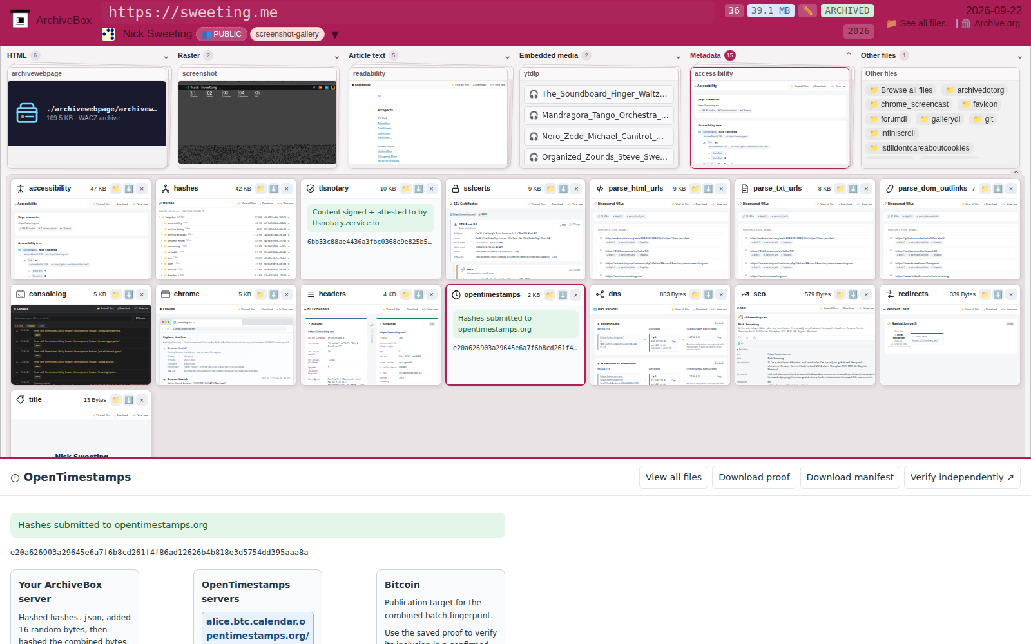Open folder icon on sslcerts card
Screen dimensions: 1031x644
tap(551, 189)
